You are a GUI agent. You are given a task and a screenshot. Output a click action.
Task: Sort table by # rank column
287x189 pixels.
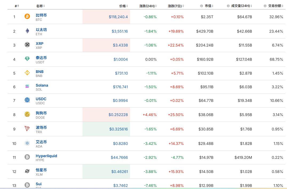17,6
